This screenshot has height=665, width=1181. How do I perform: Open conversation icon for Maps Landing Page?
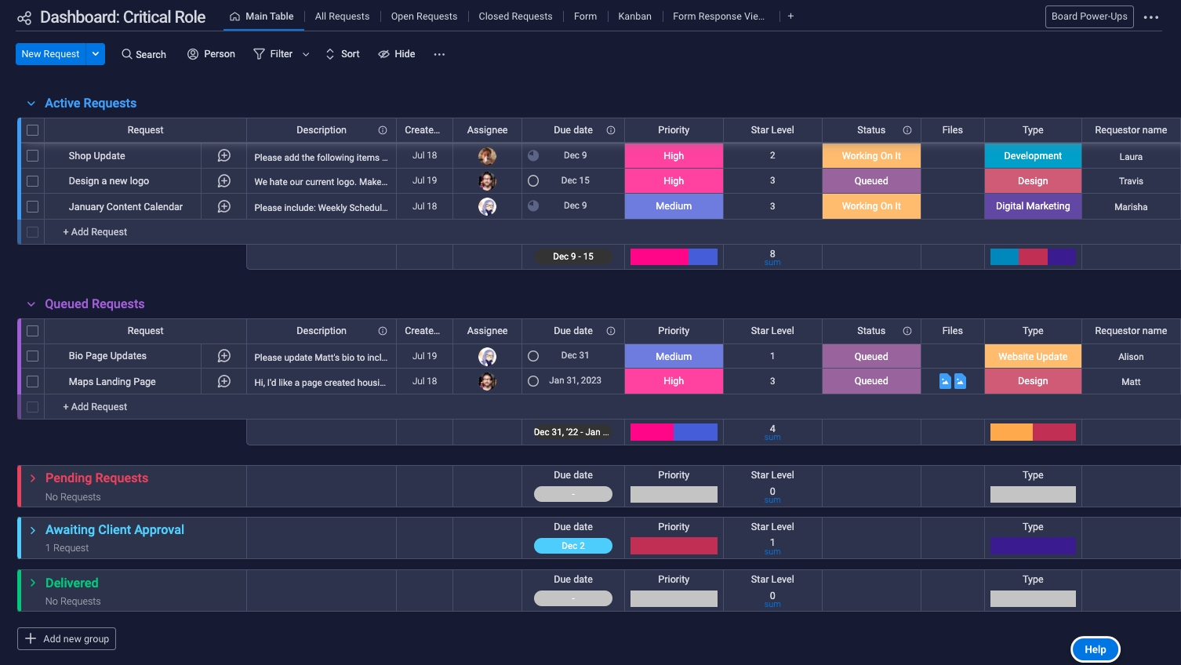click(x=223, y=381)
